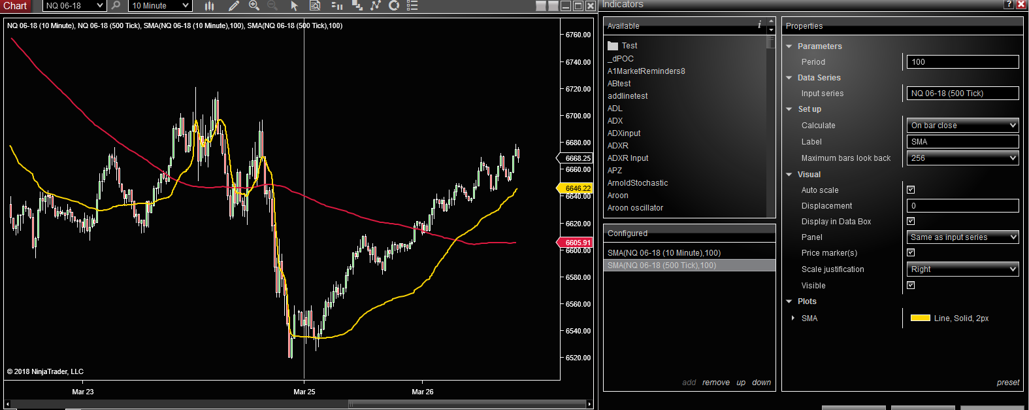This screenshot has width=1029, height=410.
Task: Click the down link
Action: click(762, 383)
